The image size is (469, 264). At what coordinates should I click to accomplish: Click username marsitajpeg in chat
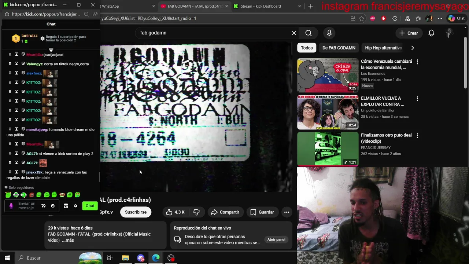tap(37, 129)
